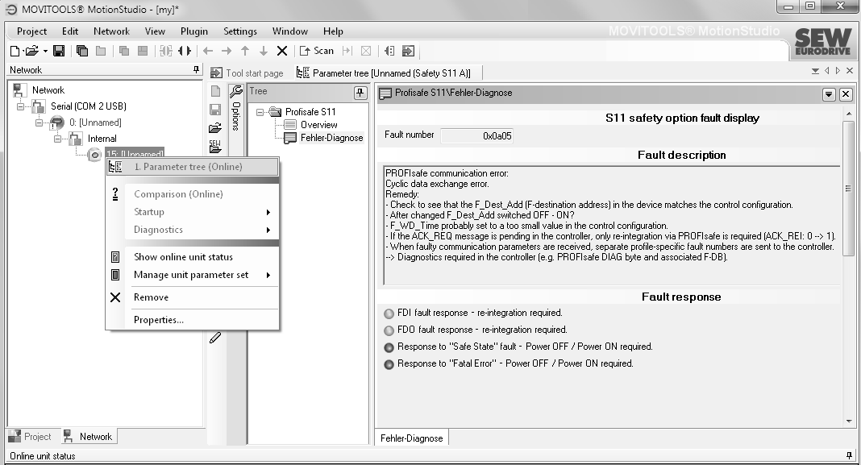This screenshot has width=861, height=465.
Task: Open Properties... from the context menu
Action: tap(193, 319)
